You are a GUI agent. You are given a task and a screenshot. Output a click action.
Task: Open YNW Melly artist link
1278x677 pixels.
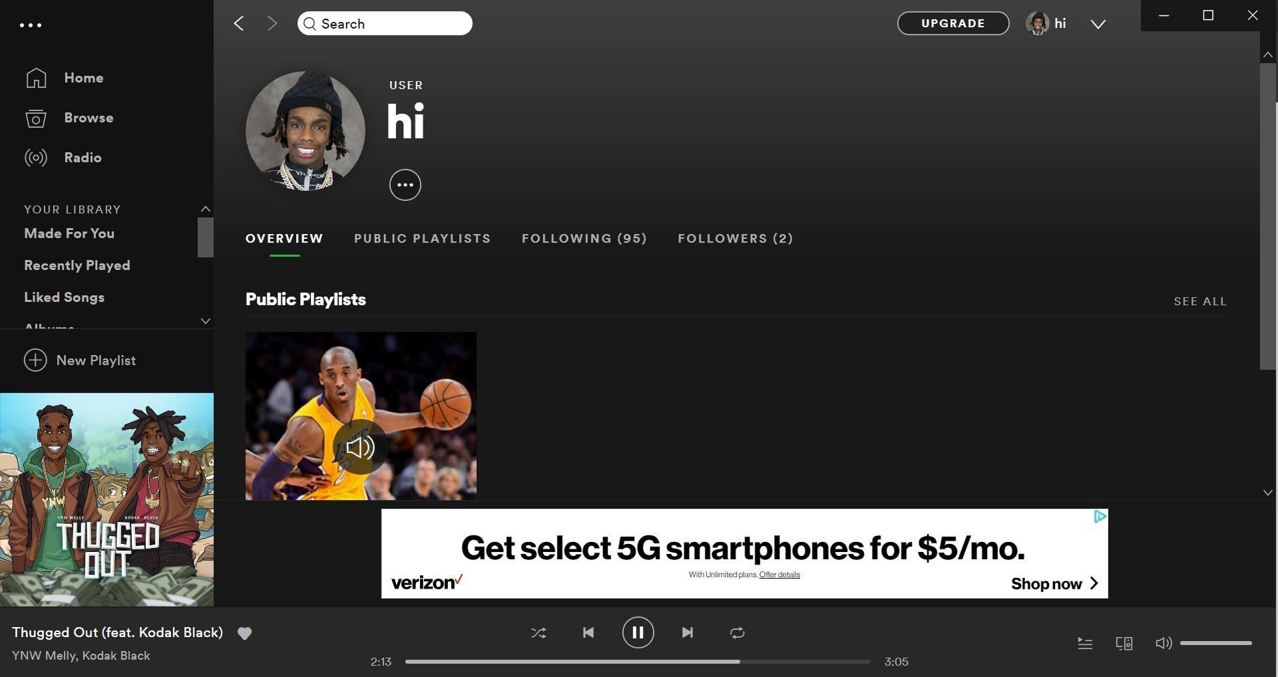[x=43, y=656]
